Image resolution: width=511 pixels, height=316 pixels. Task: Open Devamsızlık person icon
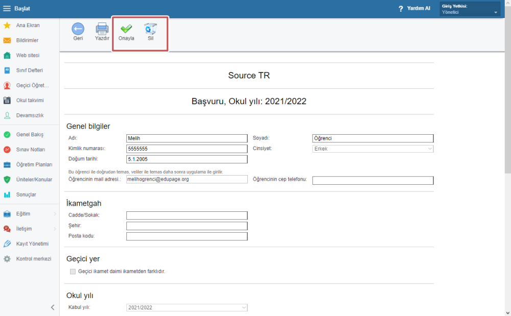coord(7,115)
